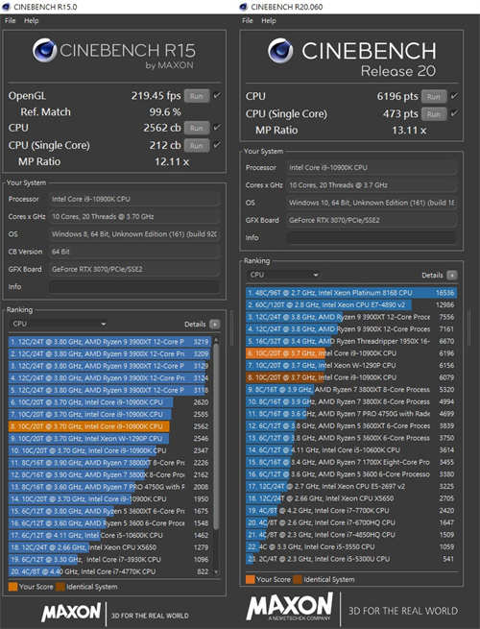The height and width of the screenshot is (629, 480).
Task: Open Help menu in Cinebench R15 window
Action: point(32,20)
